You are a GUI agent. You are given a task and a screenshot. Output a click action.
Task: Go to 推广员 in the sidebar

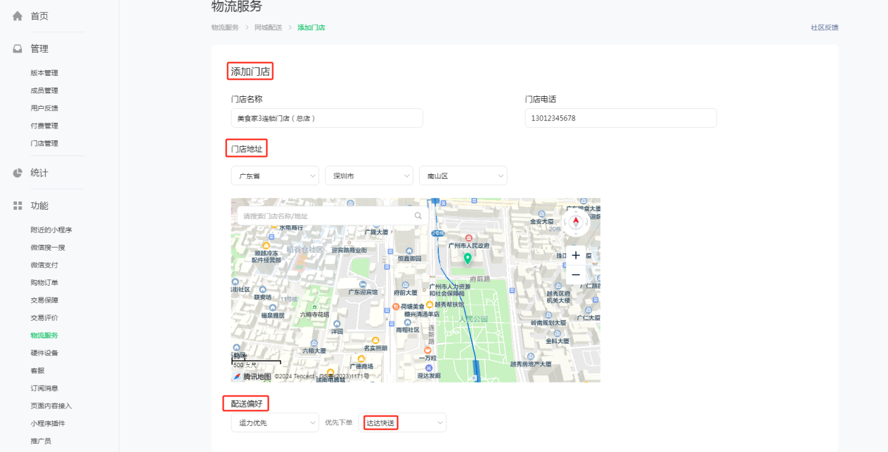click(x=41, y=441)
